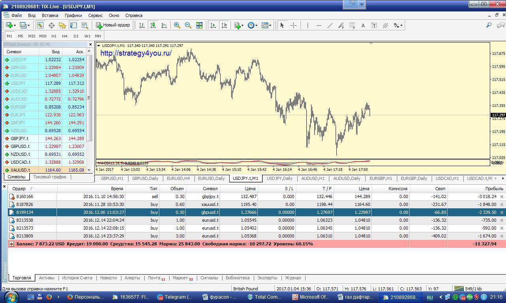Open the periodicity clock dropdown
Image resolution: width=506 pixels, height=303 pixels.
(252, 25)
